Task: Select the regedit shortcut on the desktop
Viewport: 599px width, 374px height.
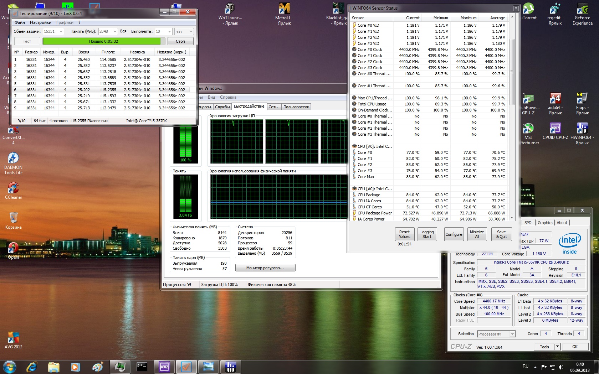Action: pos(555,14)
